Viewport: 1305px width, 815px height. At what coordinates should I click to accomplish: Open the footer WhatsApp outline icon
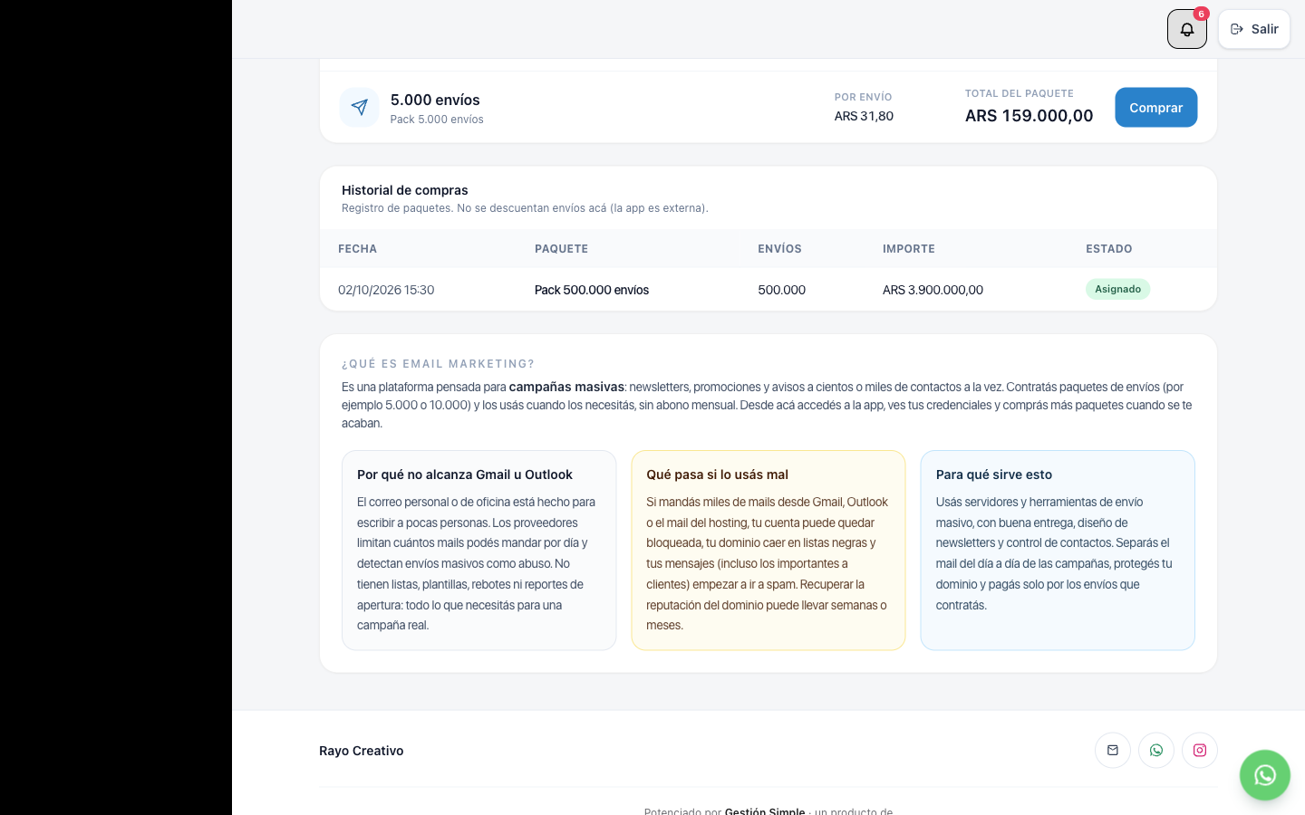pyautogui.click(x=1156, y=750)
